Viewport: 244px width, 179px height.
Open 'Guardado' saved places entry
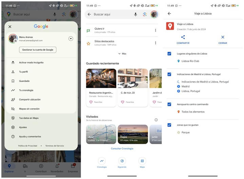point(41,81)
